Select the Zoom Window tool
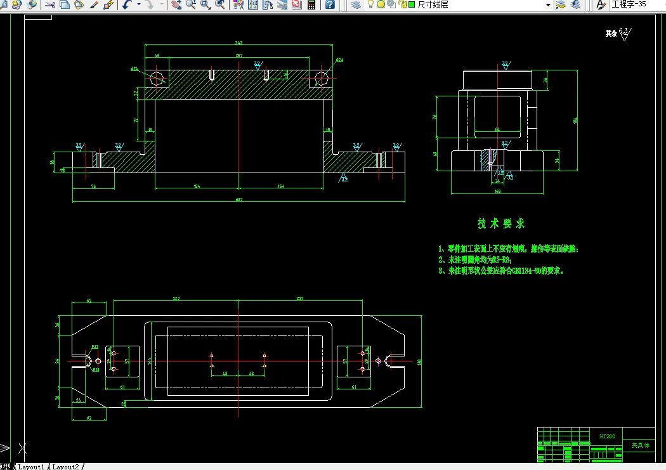 [206, 4]
